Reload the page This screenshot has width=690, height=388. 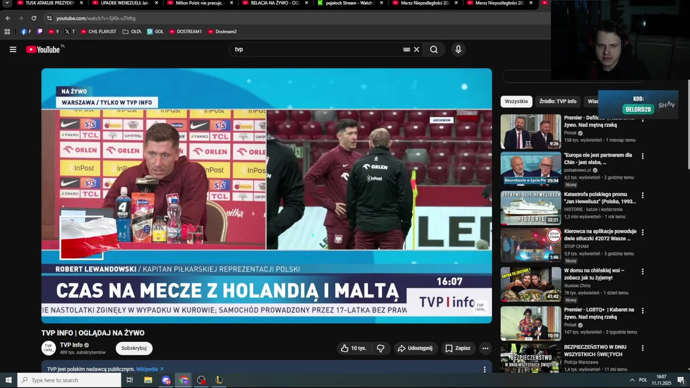pyautogui.click(x=33, y=18)
